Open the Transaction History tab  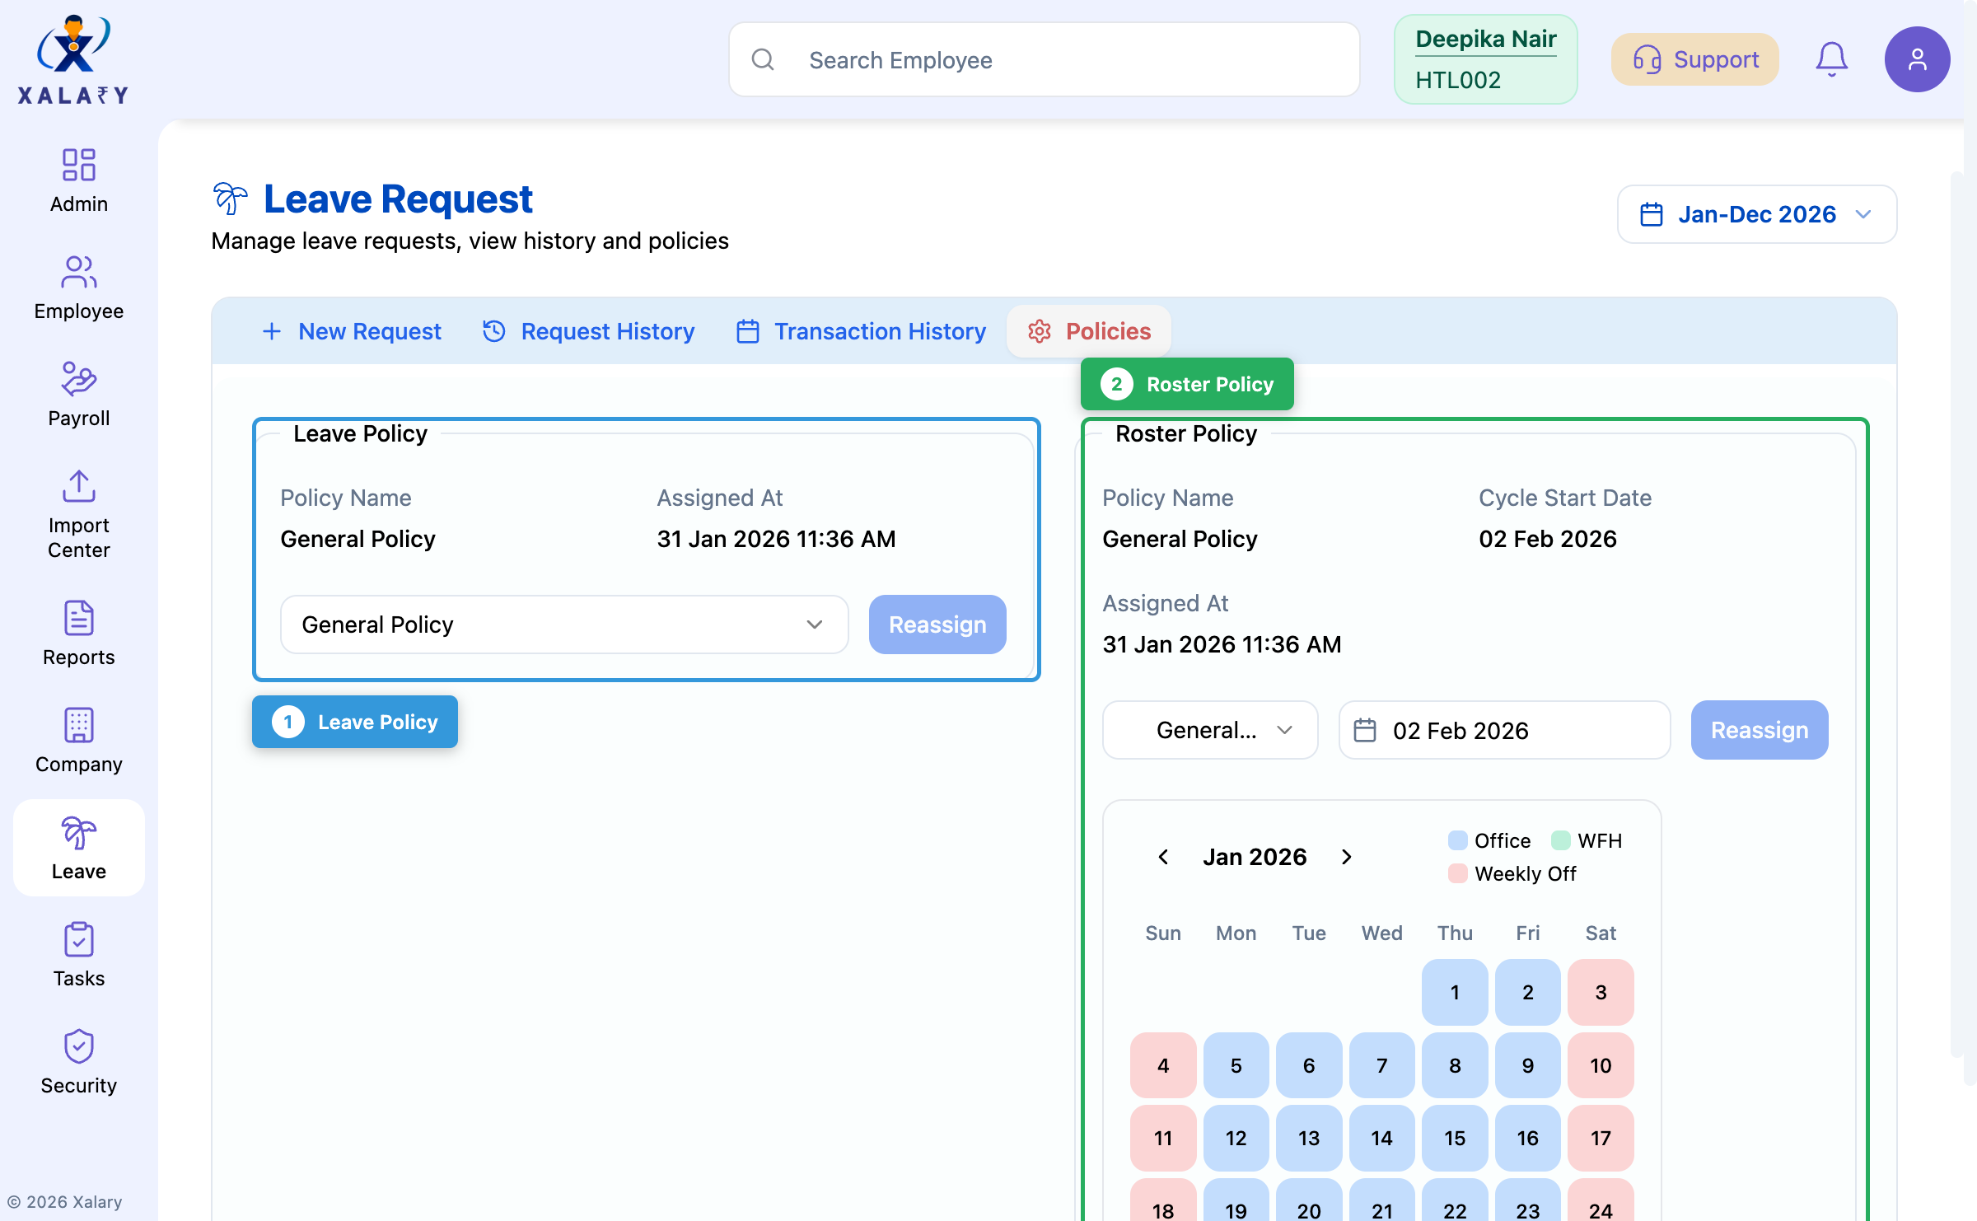pos(860,331)
